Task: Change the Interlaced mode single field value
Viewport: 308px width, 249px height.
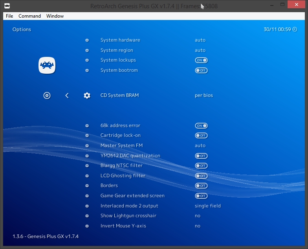Action: coord(207,206)
